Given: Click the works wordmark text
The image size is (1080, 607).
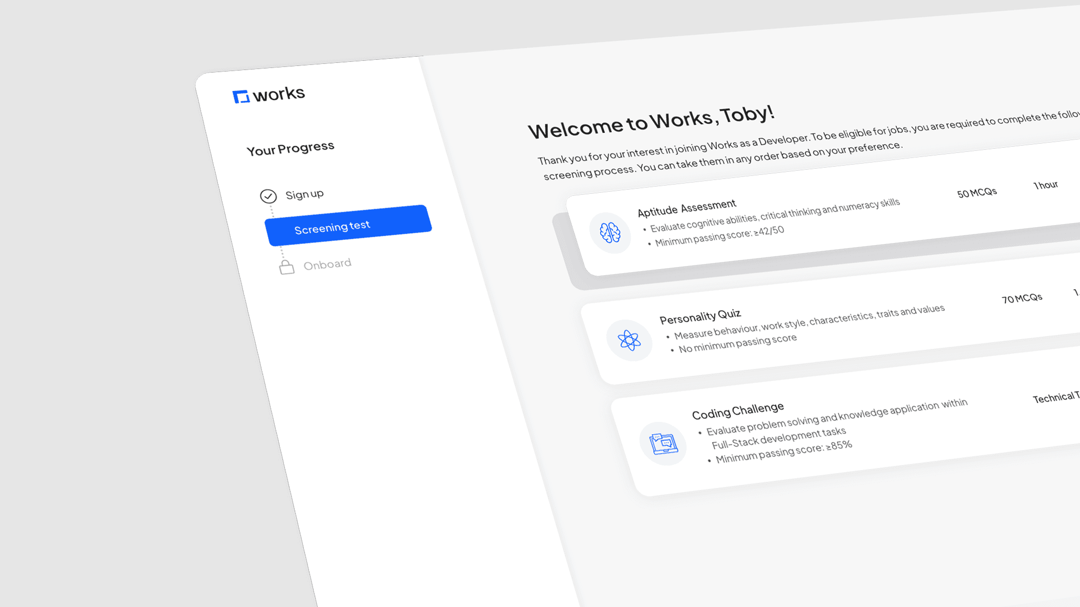Looking at the screenshot, I should (x=279, y=94).
